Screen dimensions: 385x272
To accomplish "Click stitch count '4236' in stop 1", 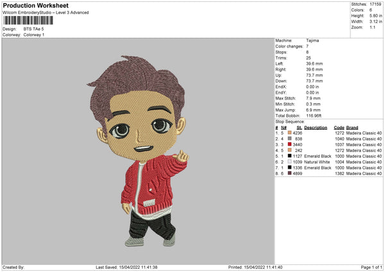I will (297, 133).
